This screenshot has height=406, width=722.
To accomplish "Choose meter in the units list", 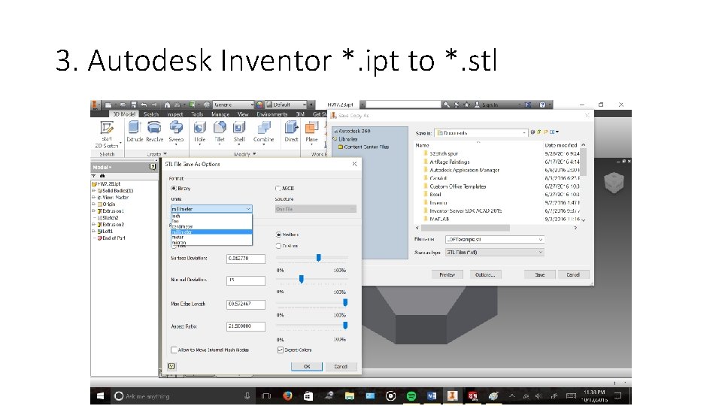I will click(211, 237).
